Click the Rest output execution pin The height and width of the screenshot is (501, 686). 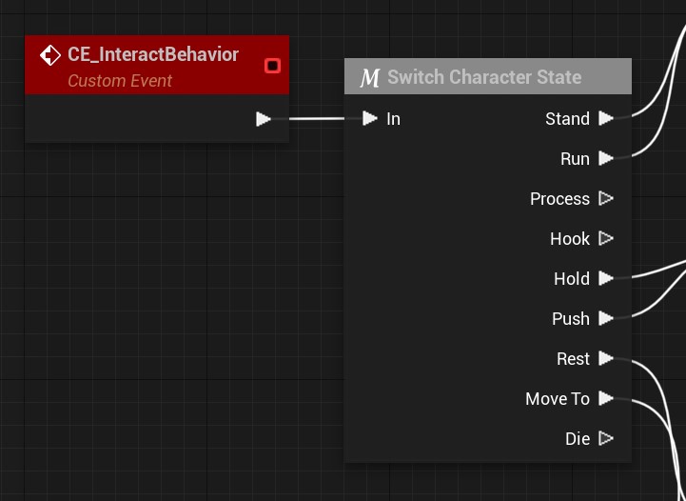tap(606, 359)
